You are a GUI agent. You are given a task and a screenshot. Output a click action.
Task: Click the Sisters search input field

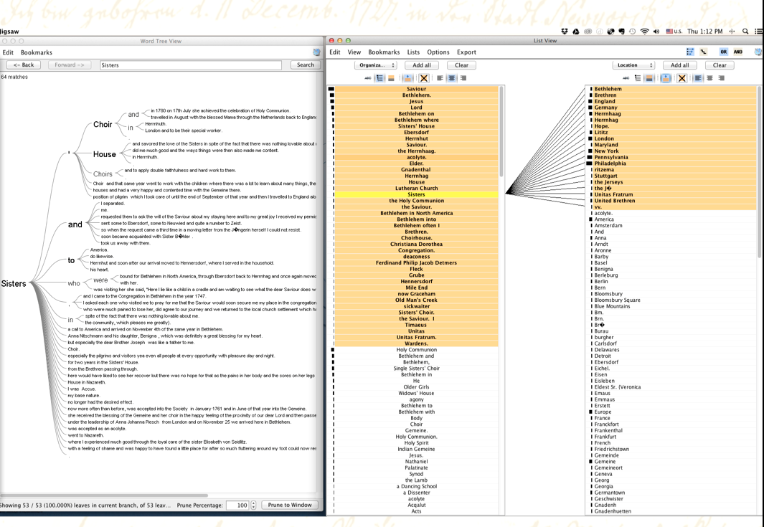190,65
